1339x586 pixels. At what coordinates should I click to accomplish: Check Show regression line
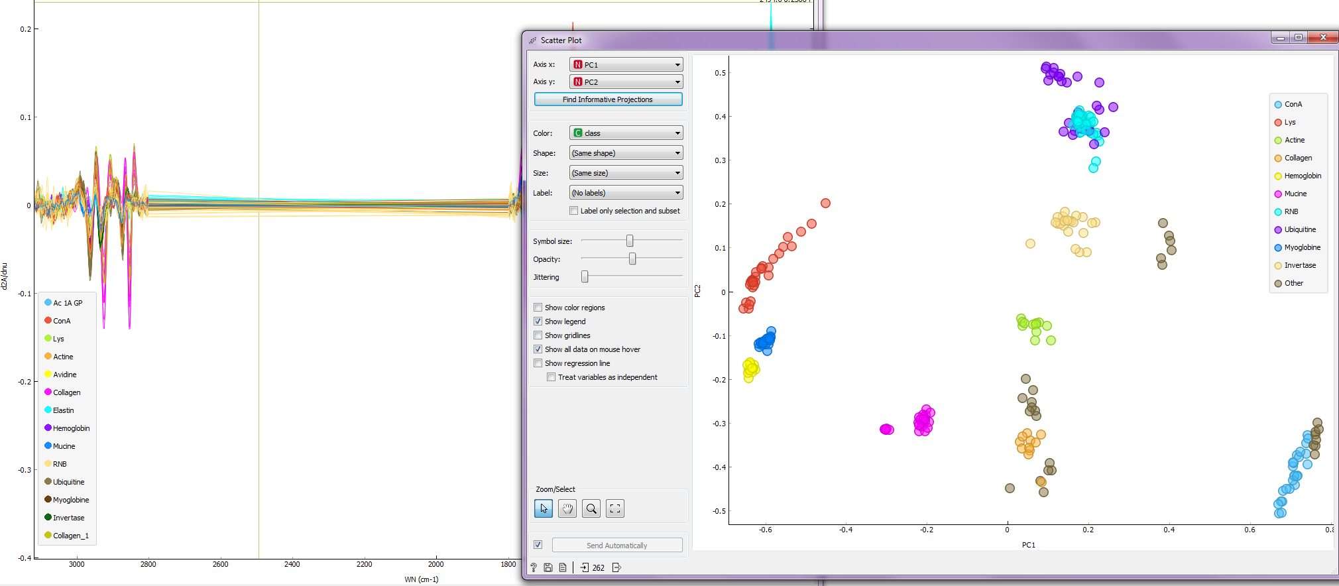(538, 363)
